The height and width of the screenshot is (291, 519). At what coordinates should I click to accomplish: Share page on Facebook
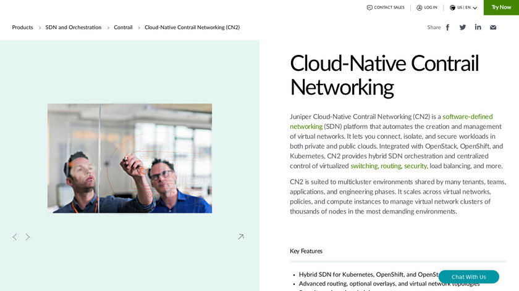(447, 27)
